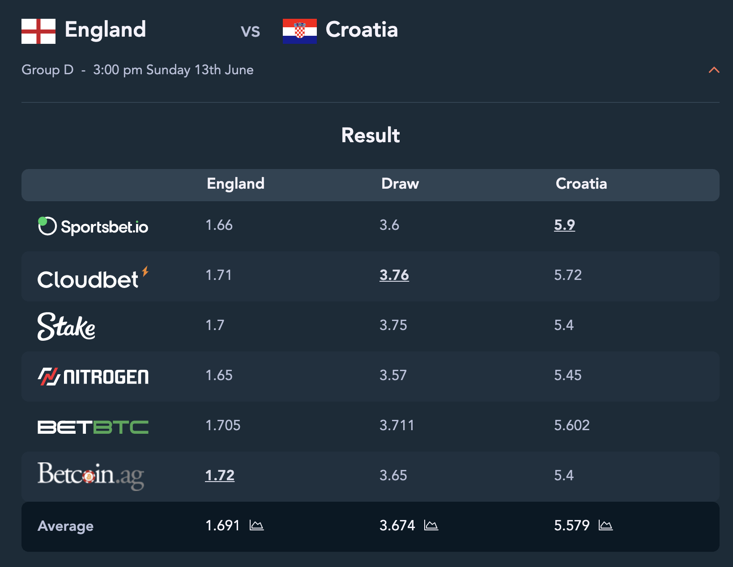Open Draw average odds history chart
The image size is (733, 567).
431,525
